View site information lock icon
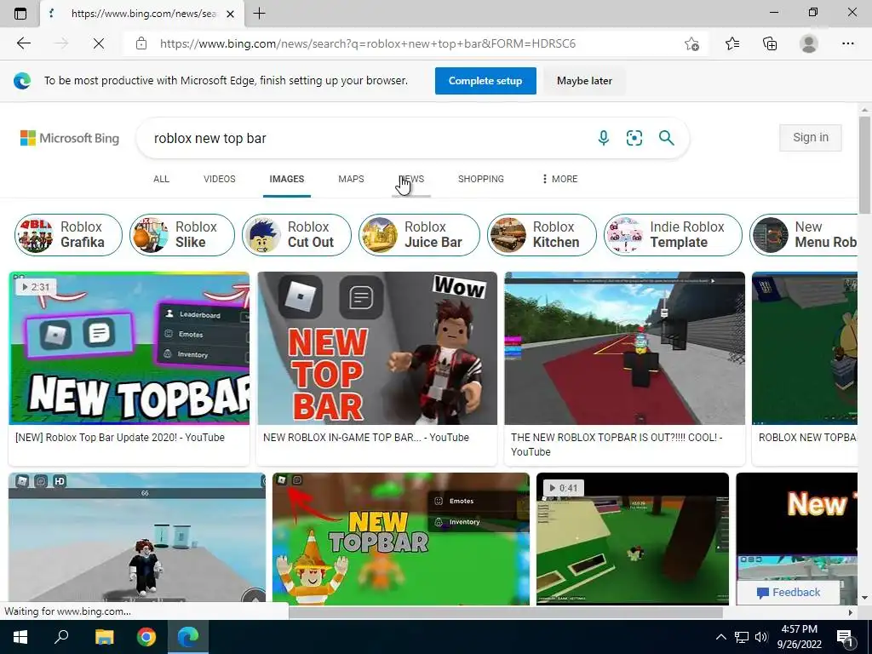Viewport: 872px width, 654px height. [141, 43]
